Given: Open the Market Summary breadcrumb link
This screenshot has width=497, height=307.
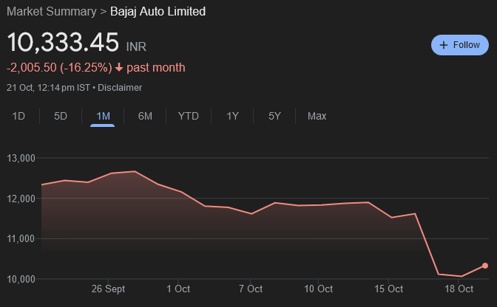Looking at the screenshot, I should tap(52, 12).
